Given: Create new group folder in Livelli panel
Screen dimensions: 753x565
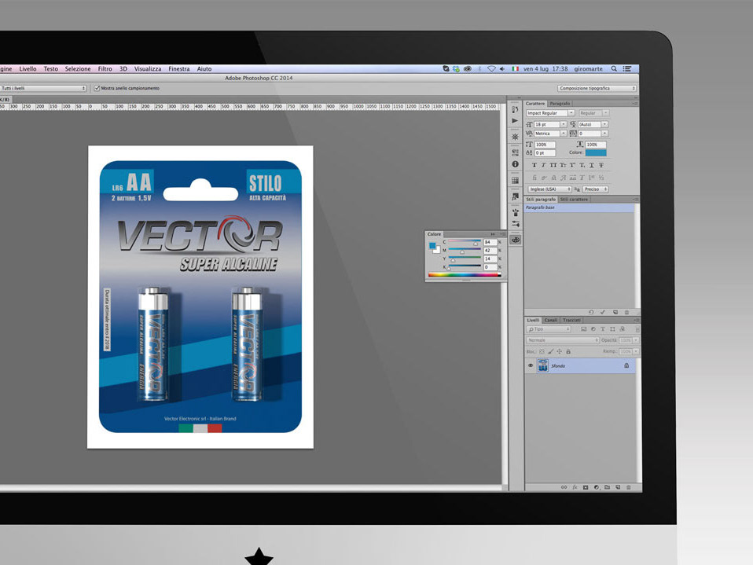Looking at the screenshot, I should coord(607,487).
